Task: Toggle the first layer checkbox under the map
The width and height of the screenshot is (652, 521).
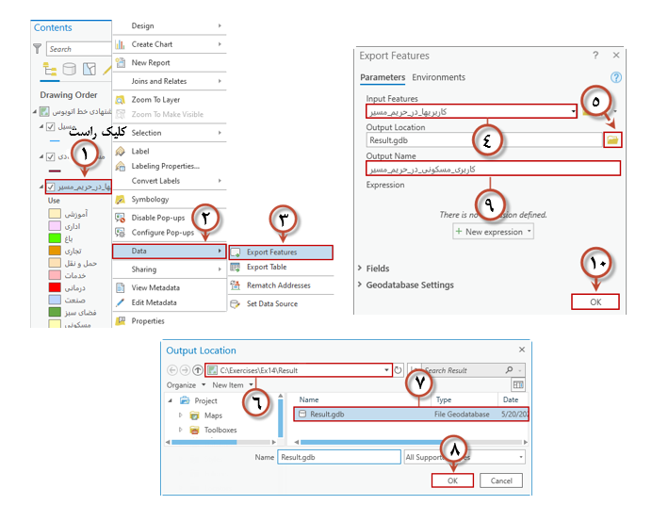Action: point(51,126)
